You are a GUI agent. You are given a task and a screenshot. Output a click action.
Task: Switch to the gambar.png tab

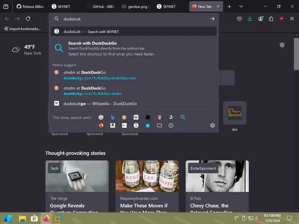[x=135, y=6]
